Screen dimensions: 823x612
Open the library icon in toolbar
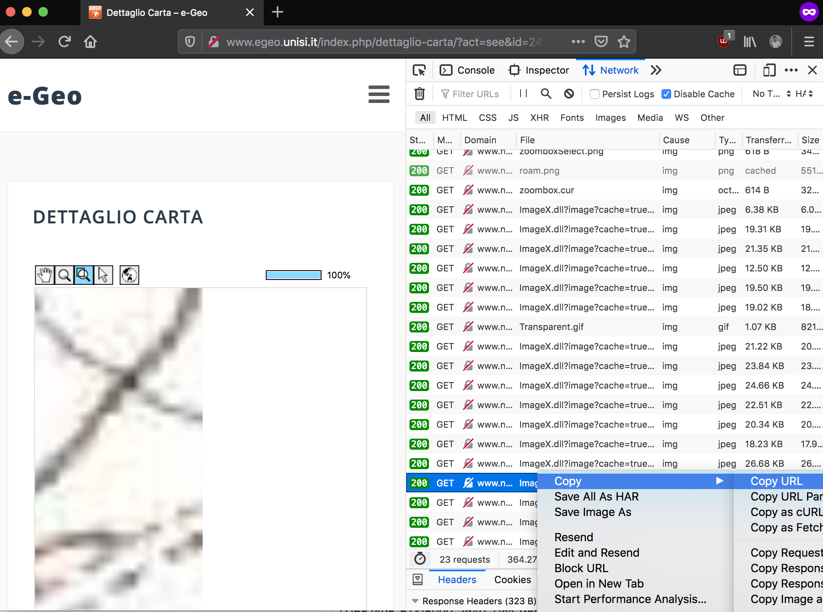pyautogui.click(x=750, y=42)
